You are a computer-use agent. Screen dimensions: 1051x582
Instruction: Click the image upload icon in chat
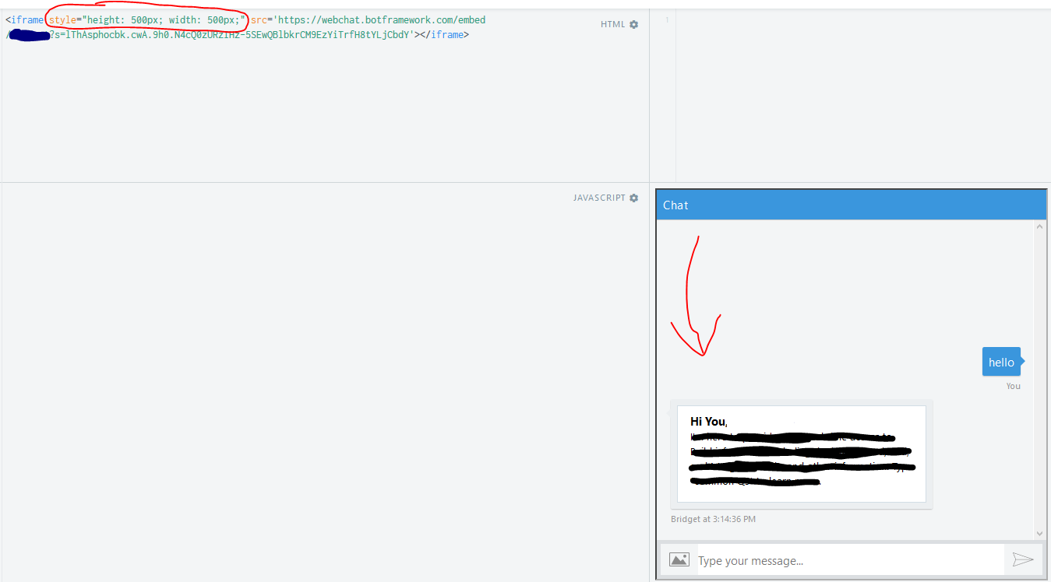point(679,559)
